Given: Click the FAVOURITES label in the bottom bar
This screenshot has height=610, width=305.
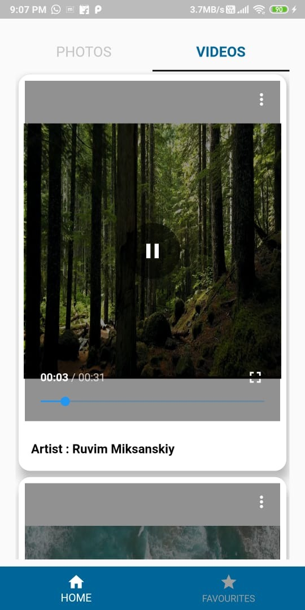Looking at the screenshot, I should pyautogui.click(x=229, y=598).
